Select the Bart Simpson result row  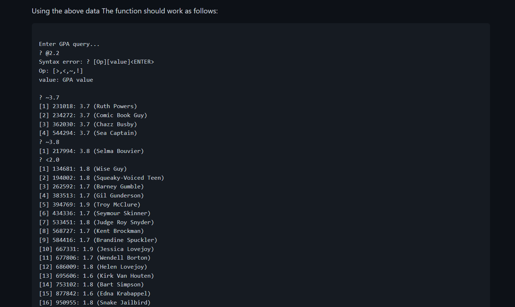[91, 285]
